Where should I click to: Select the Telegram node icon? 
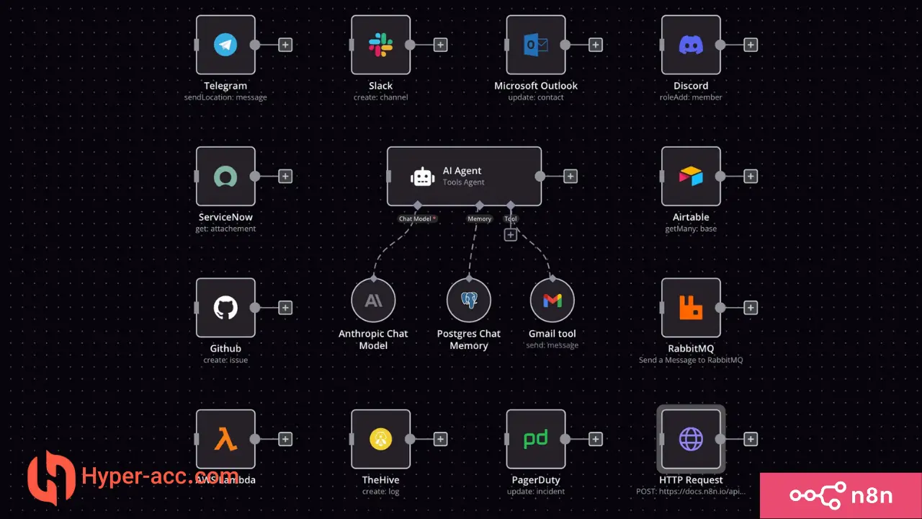point(225,45)
